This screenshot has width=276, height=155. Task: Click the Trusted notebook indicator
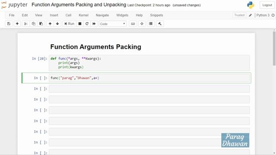(239, 15)
